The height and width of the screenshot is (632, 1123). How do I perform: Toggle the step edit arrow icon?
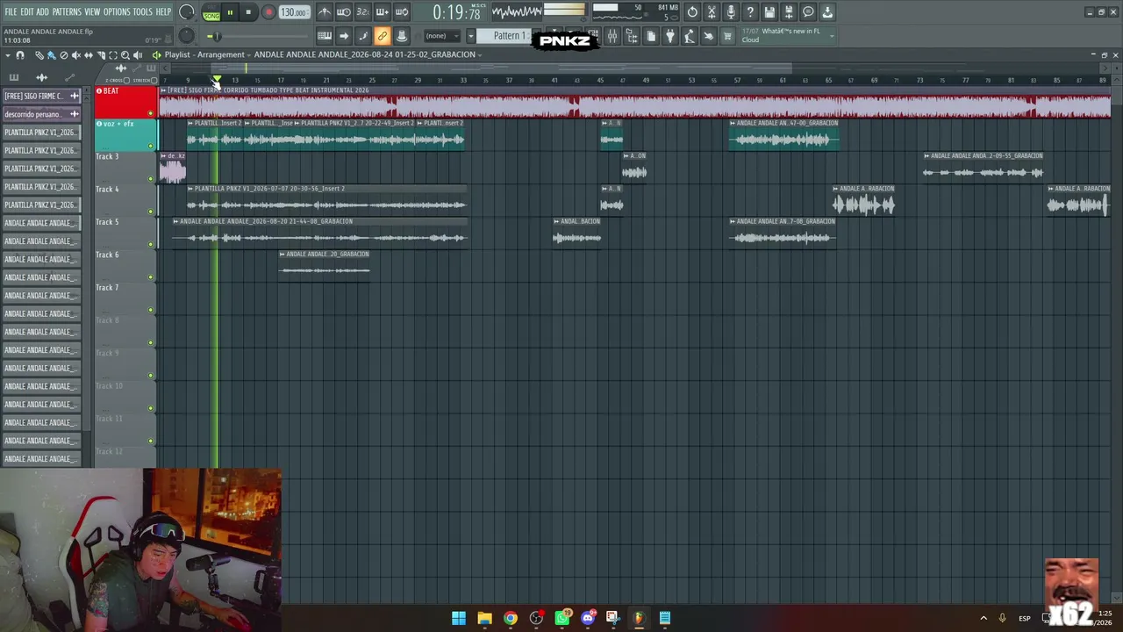tap(344, 36)
